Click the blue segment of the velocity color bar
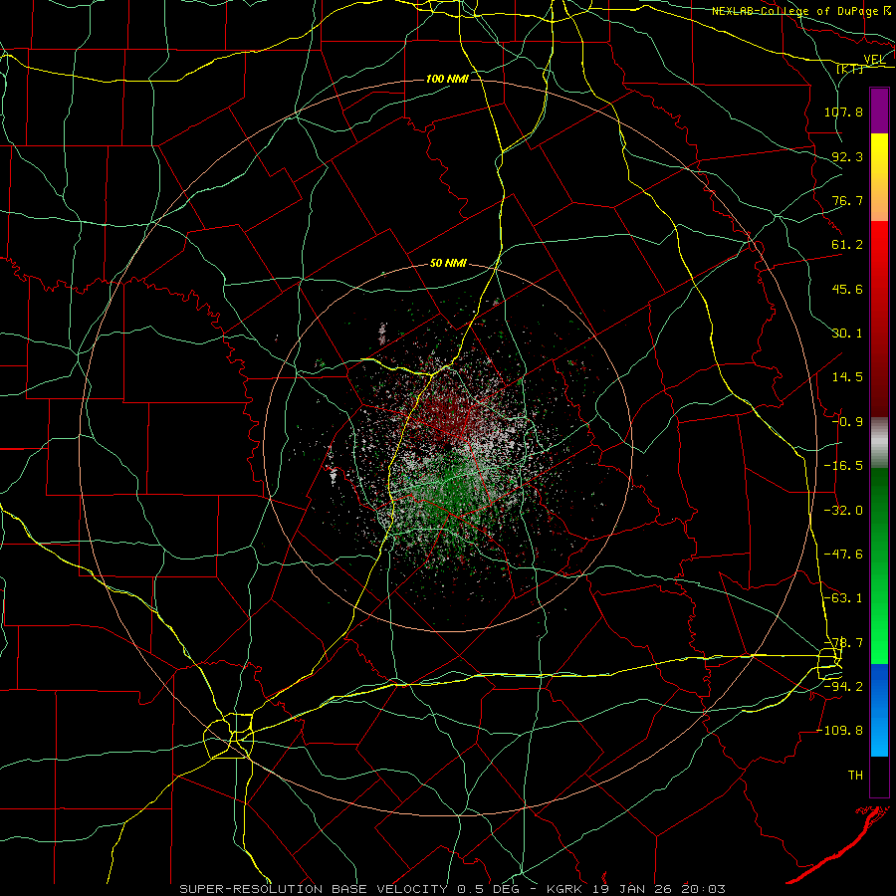The image size is (896, 896). click(879, 710)
